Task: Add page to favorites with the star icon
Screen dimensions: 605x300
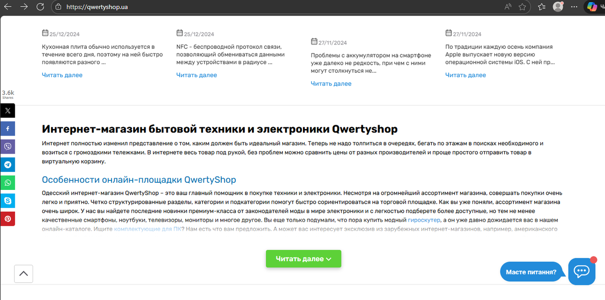Action: click(522, 7)
